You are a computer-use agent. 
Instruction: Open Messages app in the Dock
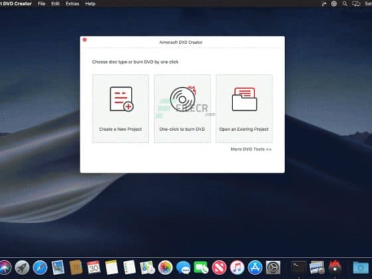coord(183,267)
